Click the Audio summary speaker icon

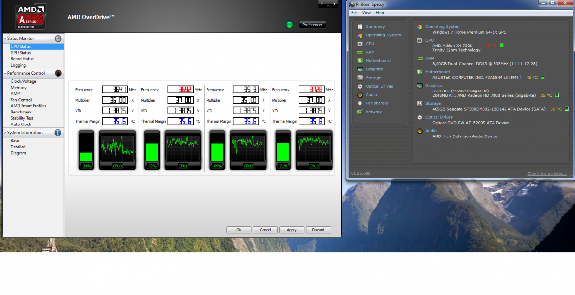(x=420, y=131)
